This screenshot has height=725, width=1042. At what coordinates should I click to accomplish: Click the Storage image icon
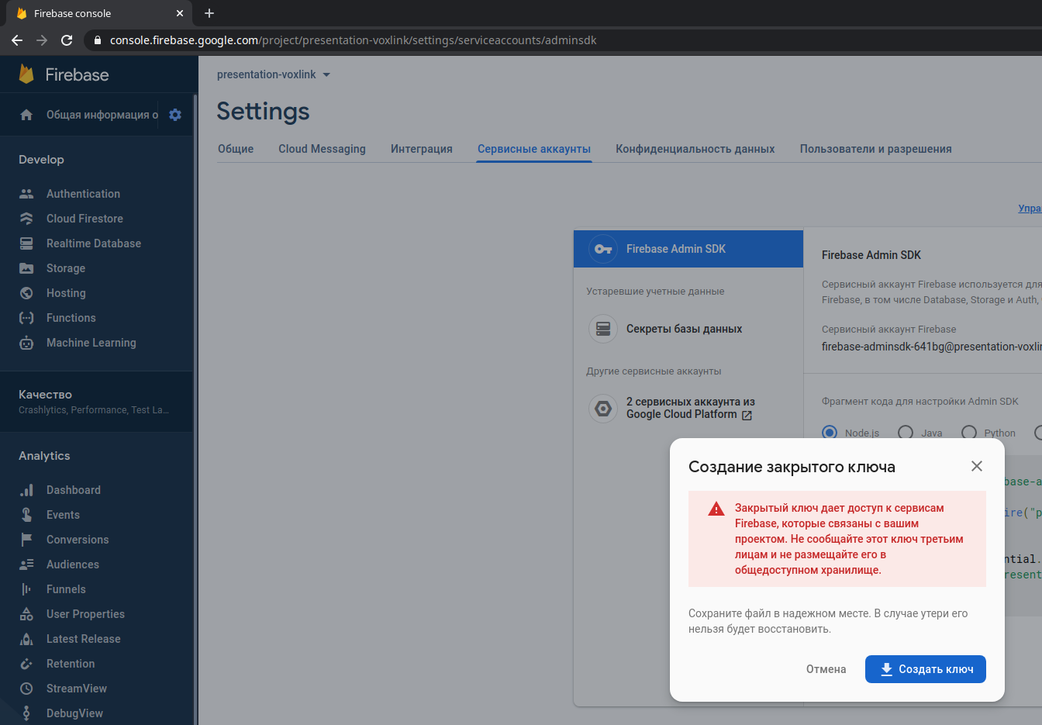click(26, 268)
